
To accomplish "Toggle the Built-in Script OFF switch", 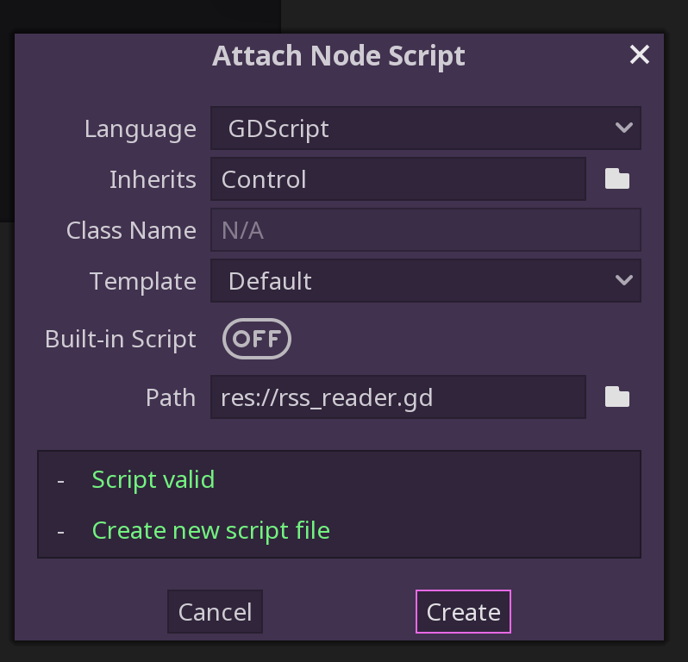I will point(257,339).
